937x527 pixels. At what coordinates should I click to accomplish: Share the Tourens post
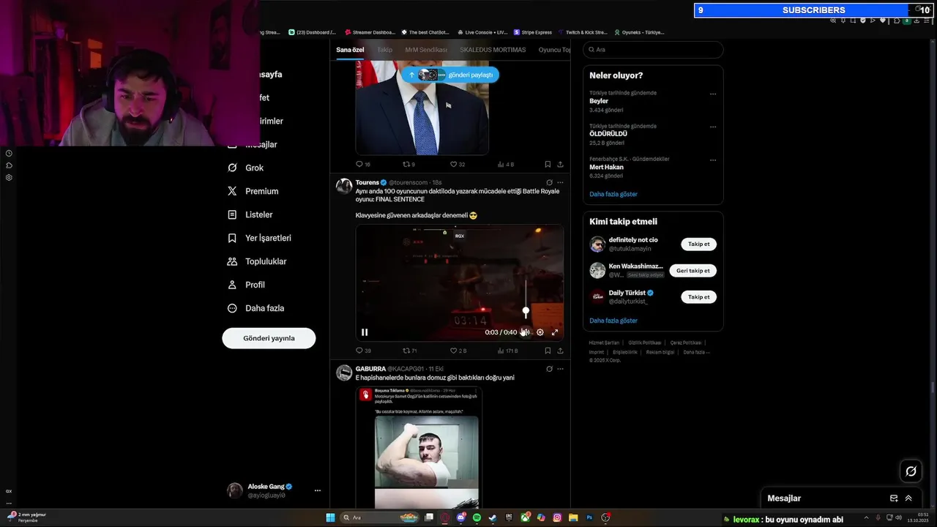(x=561, y=351)
